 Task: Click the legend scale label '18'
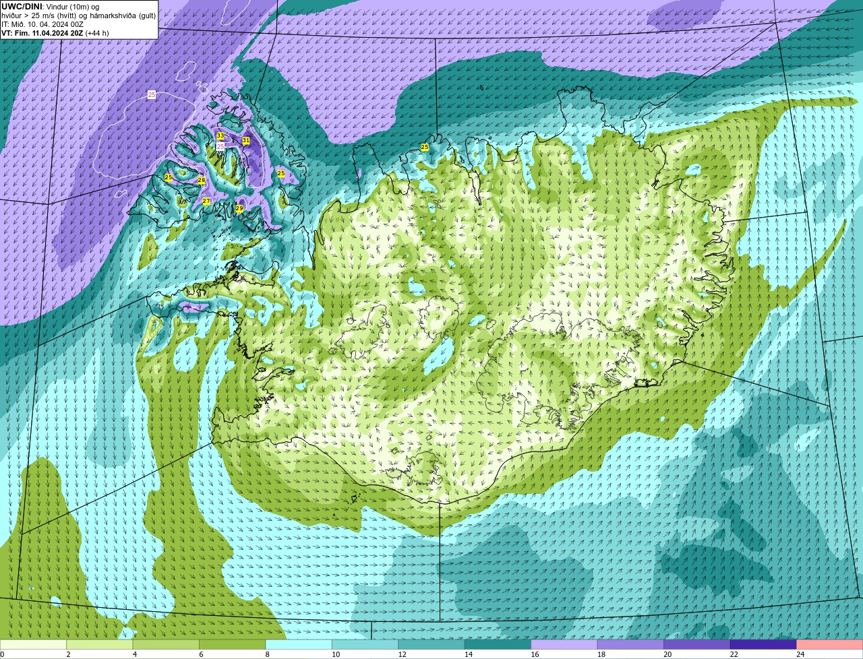[601, 654]
